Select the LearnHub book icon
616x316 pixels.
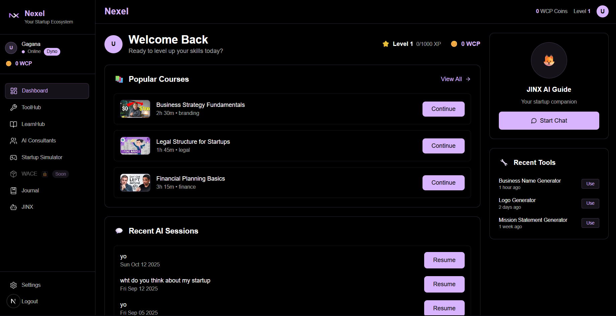pyautogui.click(x=13, y=124)
